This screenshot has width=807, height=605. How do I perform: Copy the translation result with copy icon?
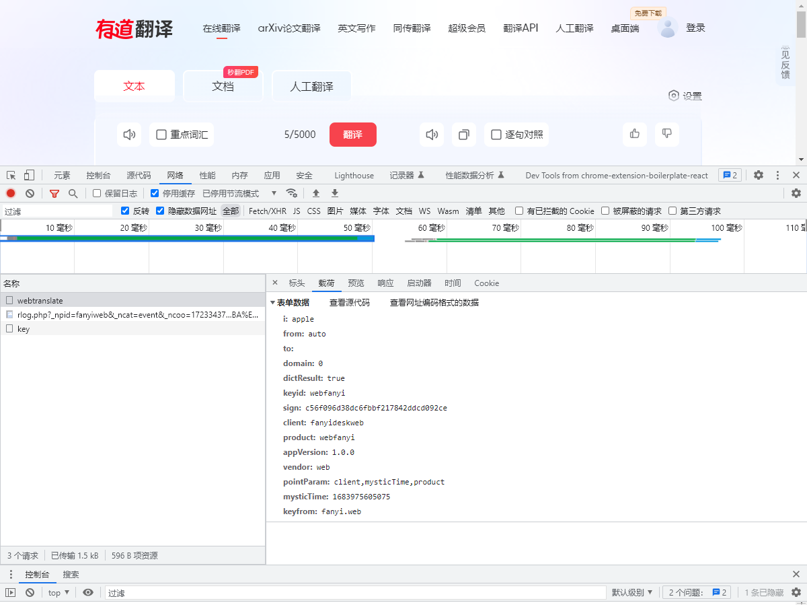(x=463, y=135)
